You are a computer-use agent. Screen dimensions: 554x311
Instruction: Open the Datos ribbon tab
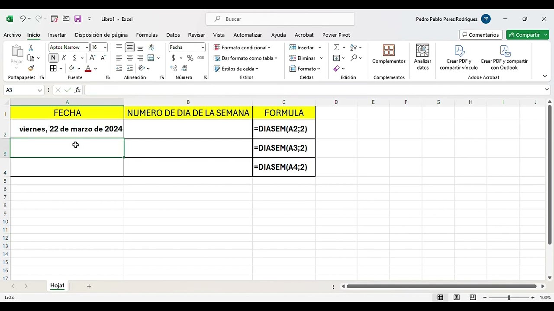point(173,35)
